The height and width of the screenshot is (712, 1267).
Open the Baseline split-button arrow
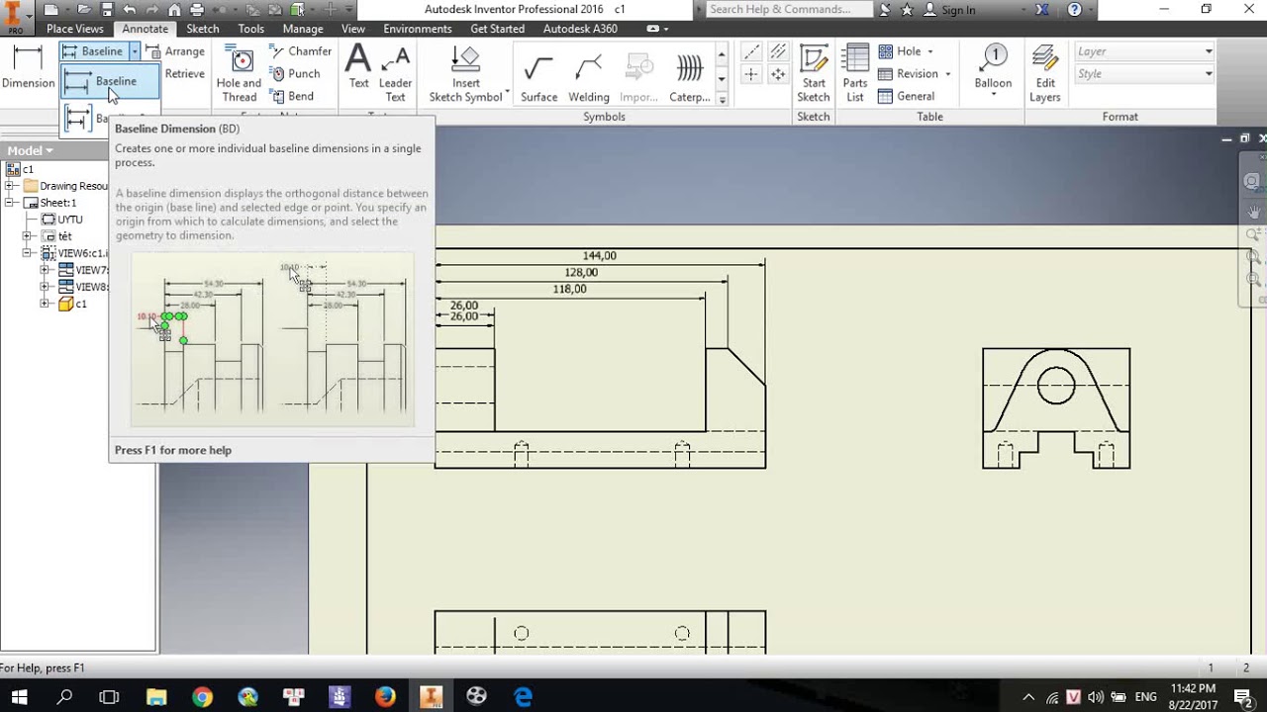pos(135,51)
